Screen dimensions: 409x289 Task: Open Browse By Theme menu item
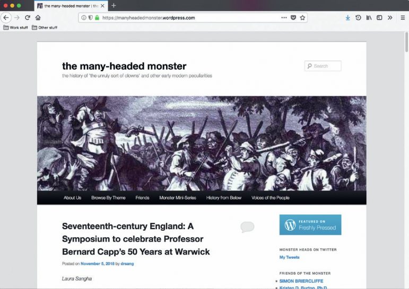click(x=108, y=197)
